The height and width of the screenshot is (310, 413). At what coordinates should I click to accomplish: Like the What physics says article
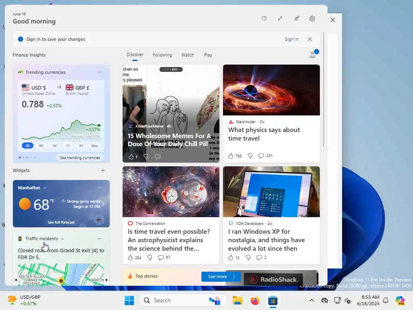[x=231, y=155]
